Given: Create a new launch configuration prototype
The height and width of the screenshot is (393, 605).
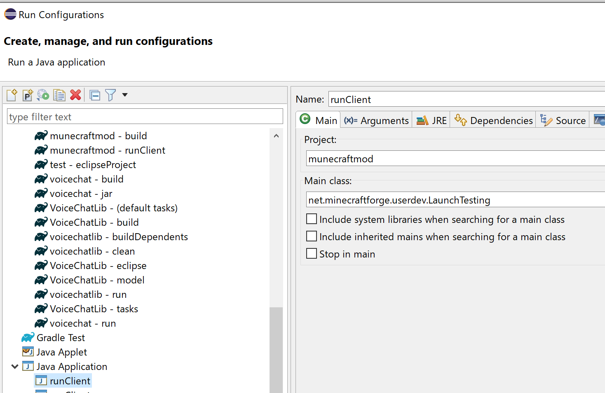Looking at the screenshot, I should (x=27, y=95).
